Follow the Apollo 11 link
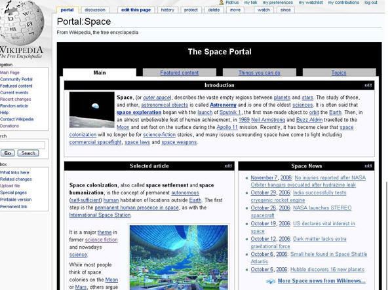The image size is (392, 290). 227,128
